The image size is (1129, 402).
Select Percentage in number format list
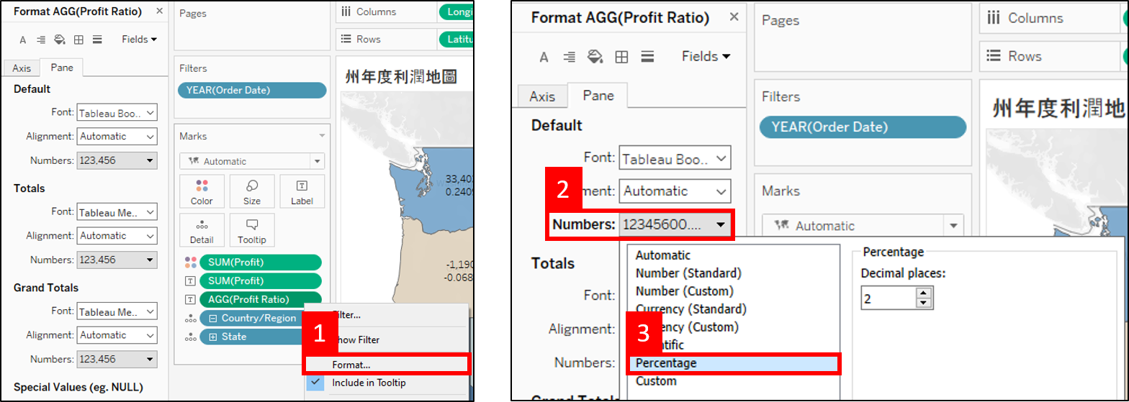point(734,363)
